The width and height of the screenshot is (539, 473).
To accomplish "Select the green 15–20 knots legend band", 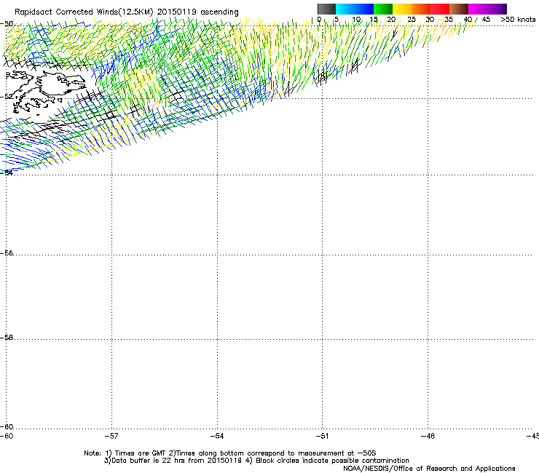I will 383,9.
